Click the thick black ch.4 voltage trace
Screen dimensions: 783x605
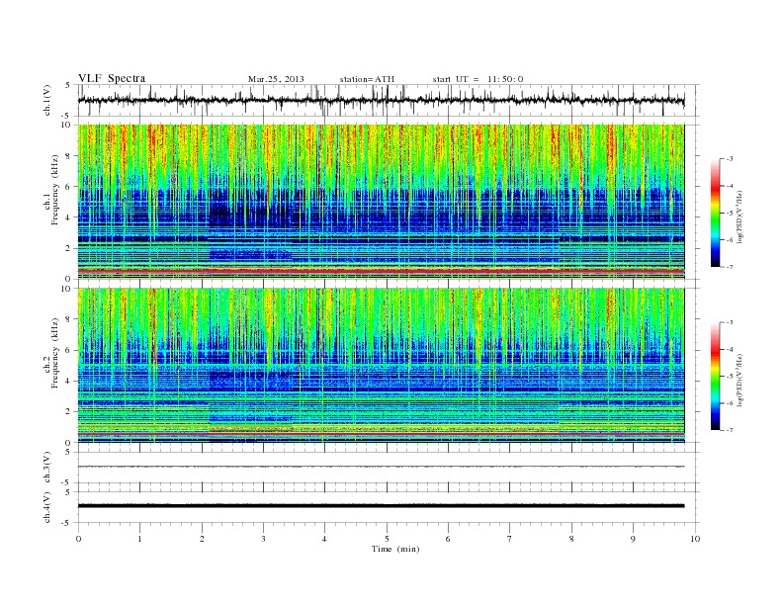click(381, 506)
